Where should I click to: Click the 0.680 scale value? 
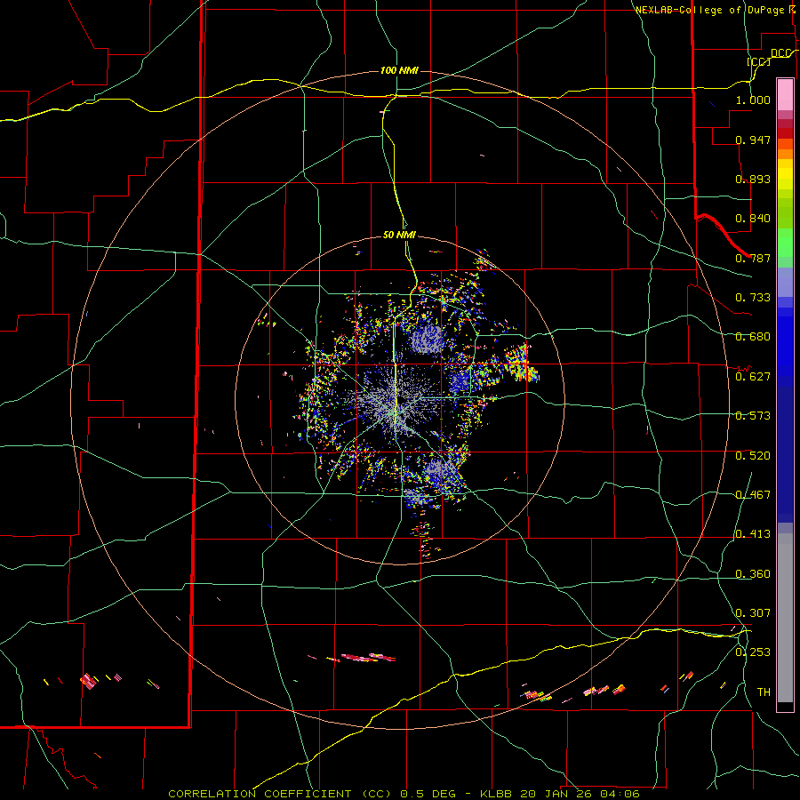[753, 337]
